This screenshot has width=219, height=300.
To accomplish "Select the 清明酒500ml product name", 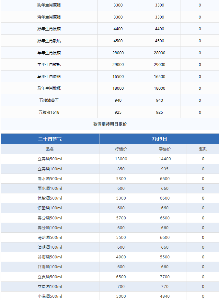I will [50, 238].
